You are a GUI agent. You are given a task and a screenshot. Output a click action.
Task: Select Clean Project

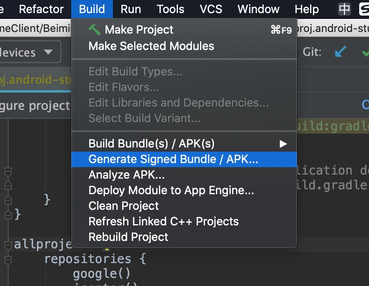[x=184, y=206]
